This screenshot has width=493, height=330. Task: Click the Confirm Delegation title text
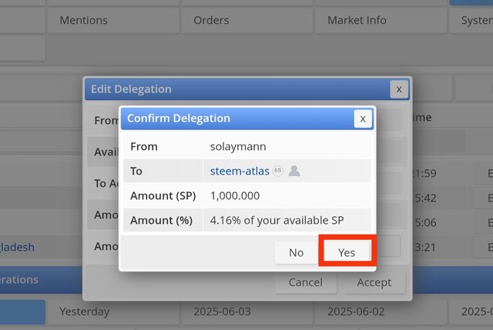179,118
